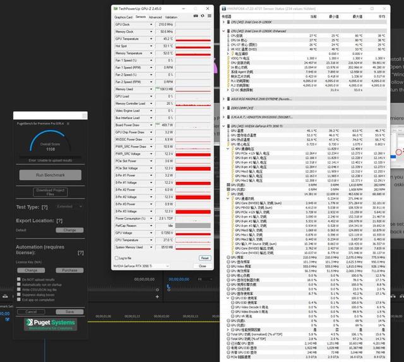404x362 pixels.
Task: Click Premiere blue timecode 00;00;00;00
Action: [x=179, y=279]
